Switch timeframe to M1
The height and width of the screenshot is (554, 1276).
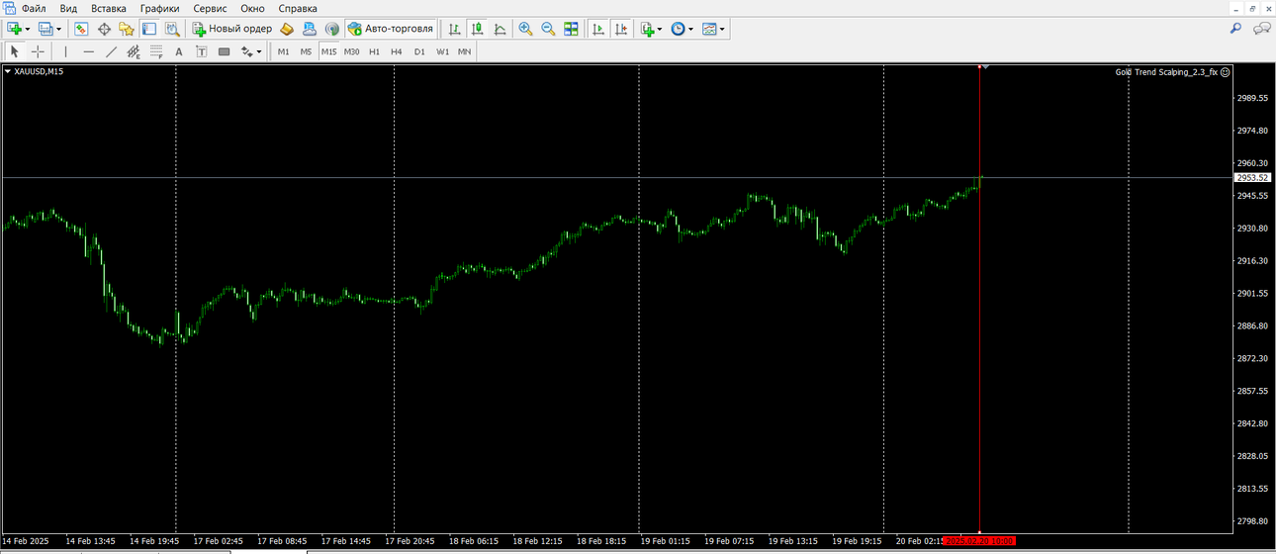point(284,51)
